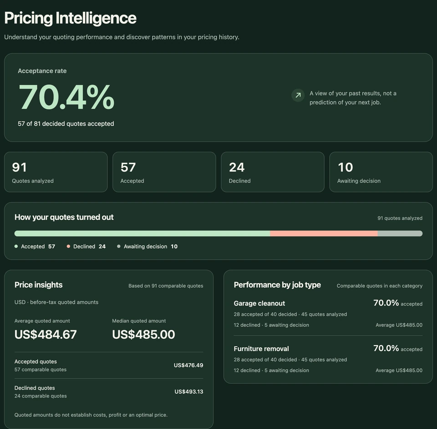The image size is (437, 429).
Task: Click the Accepted quotes row label
Action: tap(36, 362)
